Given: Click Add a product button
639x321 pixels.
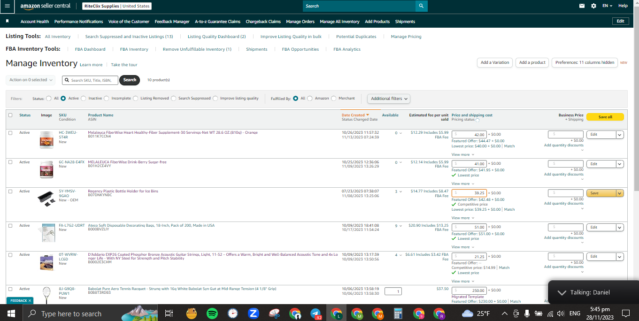Looking at the screenshot, I should point(532,62).
